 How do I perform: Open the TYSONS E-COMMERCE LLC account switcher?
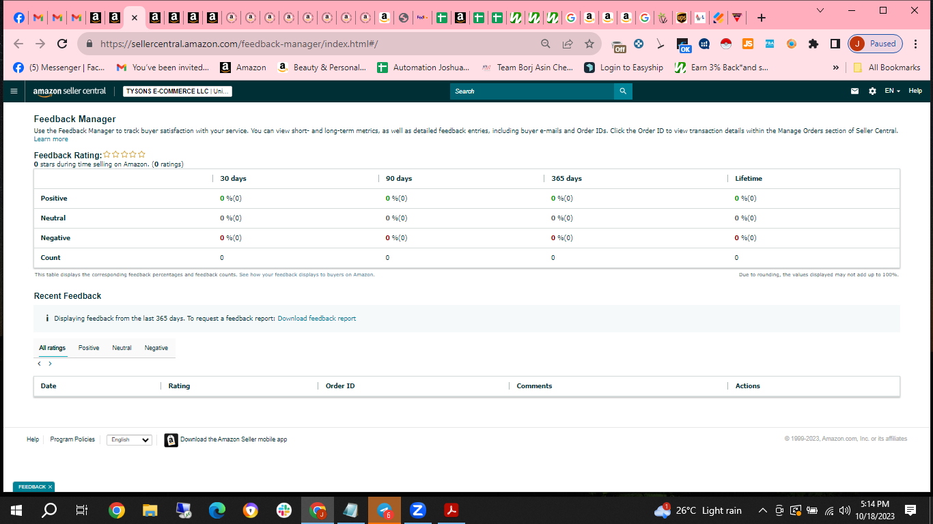pos(178,91)
